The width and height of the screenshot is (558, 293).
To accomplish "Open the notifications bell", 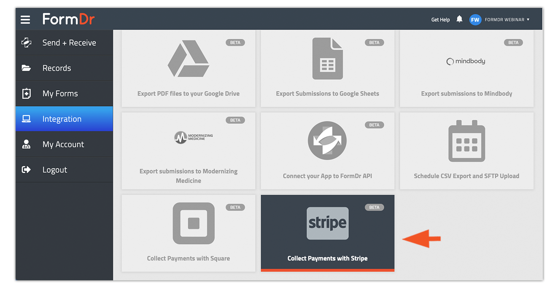I will (x=459, y=19).
